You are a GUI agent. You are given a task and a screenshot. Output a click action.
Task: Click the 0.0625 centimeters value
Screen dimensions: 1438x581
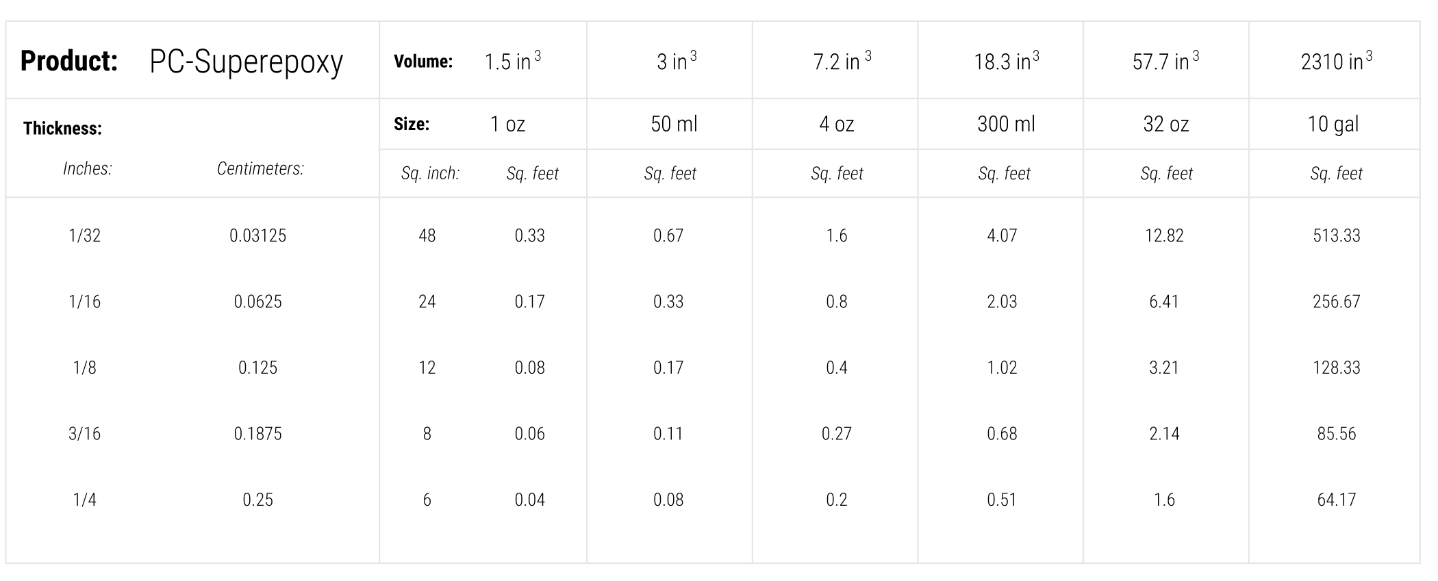point(257,302)
